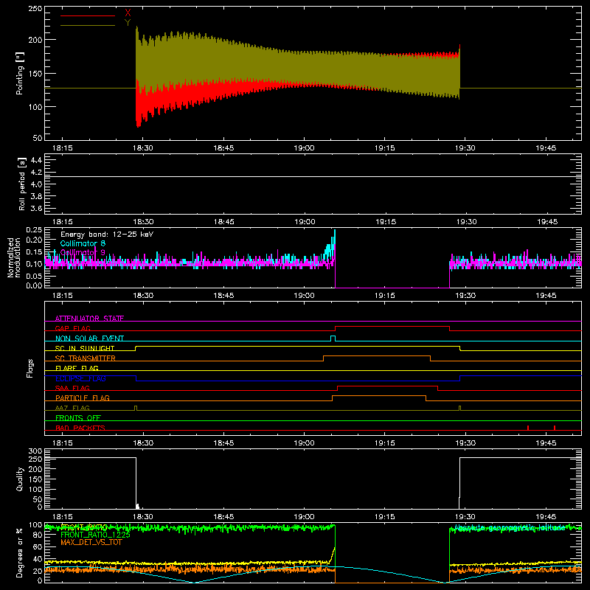Click the ECLIPSE_FLAG label
This screenshot has width=590, height=590.
[80, 378]
